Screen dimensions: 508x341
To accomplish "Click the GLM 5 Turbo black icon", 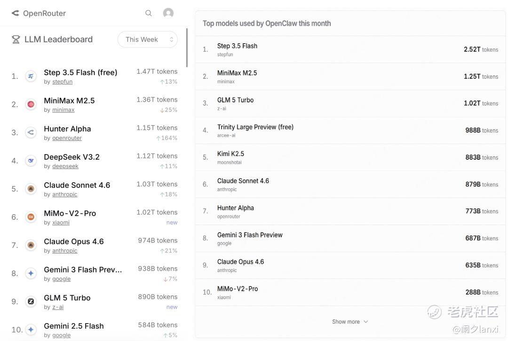I will tap(31, 302).
